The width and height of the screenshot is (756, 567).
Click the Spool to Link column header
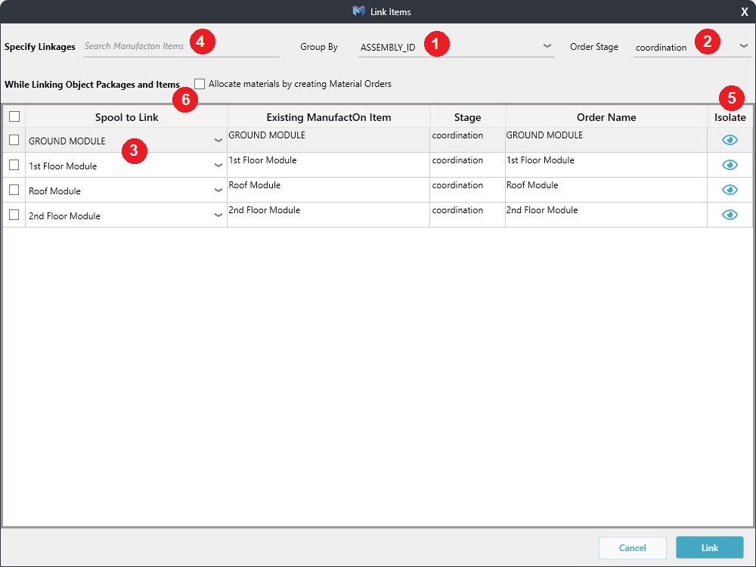pyautogui.click(x=126, y=117)
